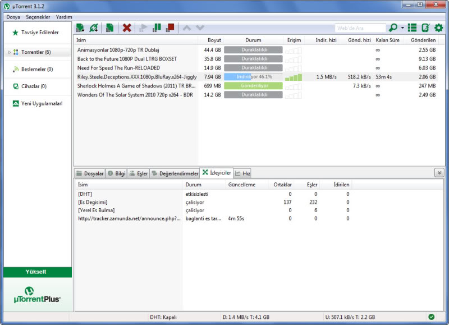Click the Add Torrent toolbar icon
Viewport: 449px width, 325px height.
(x=80, y=28)
